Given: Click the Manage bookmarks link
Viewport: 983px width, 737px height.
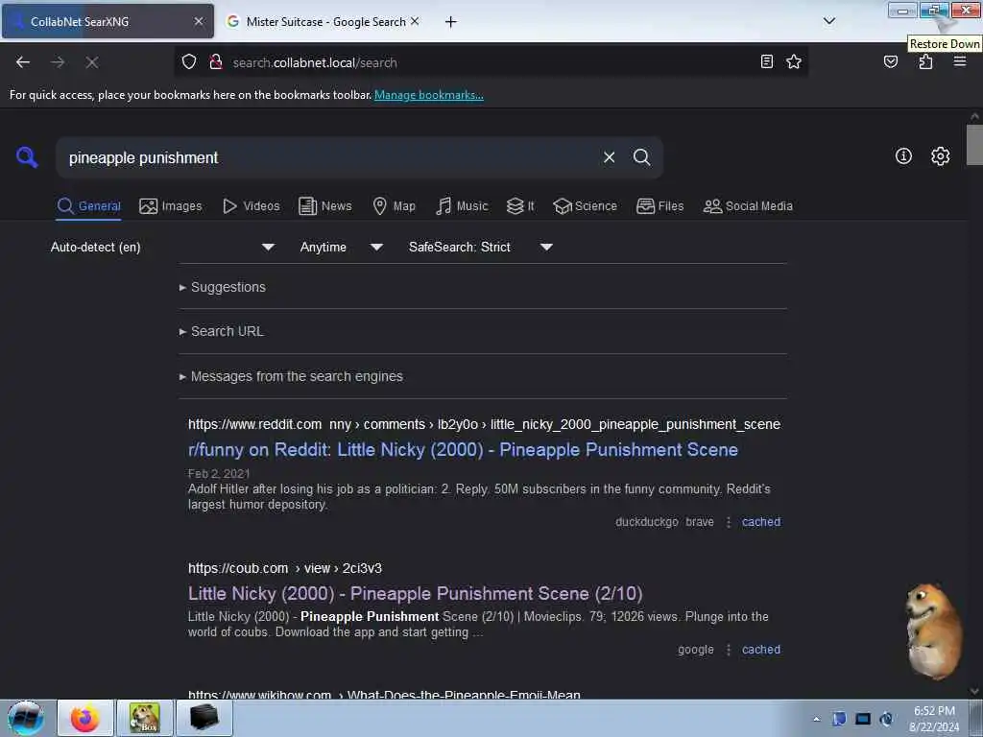Looking at the screenshot, I should click(x=429, y=95).
